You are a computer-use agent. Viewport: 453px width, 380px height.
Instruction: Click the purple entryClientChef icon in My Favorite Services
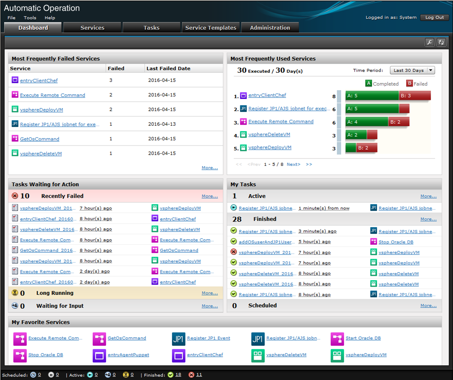pyautogui.click(x=179, y=355)
